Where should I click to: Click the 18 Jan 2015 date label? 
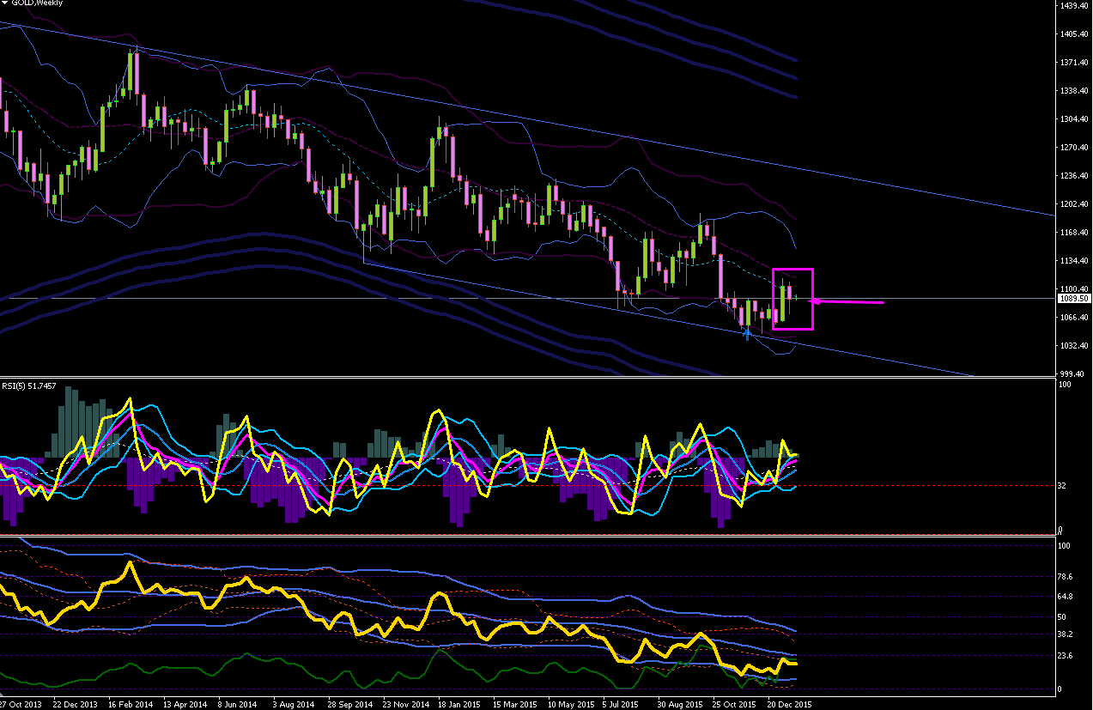point(459,703)
